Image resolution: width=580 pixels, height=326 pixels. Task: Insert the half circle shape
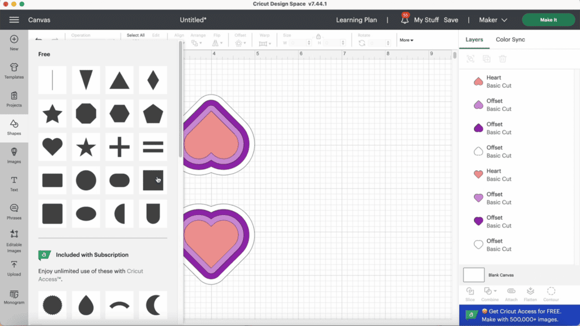[120, 213]
